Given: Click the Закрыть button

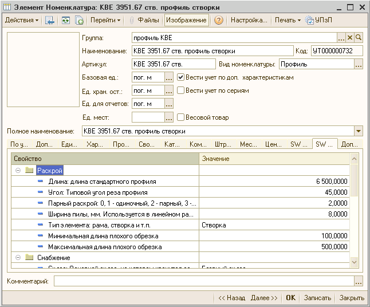Looking at the screenshot, I should pyautogui.click(x=352, y=298).
